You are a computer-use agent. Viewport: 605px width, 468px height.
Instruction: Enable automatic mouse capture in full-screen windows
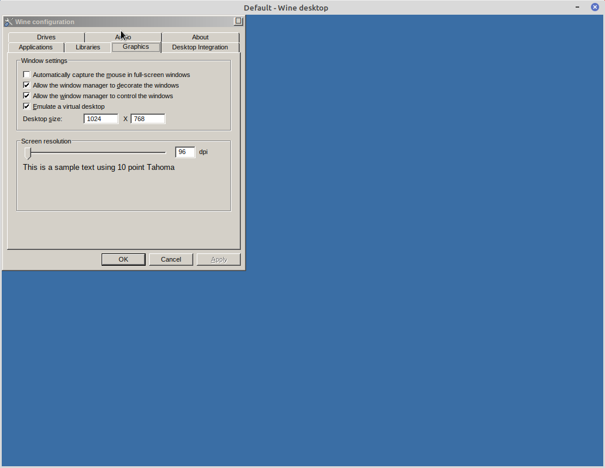click(26, 75)
